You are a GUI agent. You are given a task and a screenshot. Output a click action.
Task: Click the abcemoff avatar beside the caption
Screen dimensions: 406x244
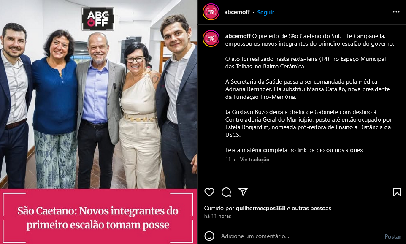(211, 38)
